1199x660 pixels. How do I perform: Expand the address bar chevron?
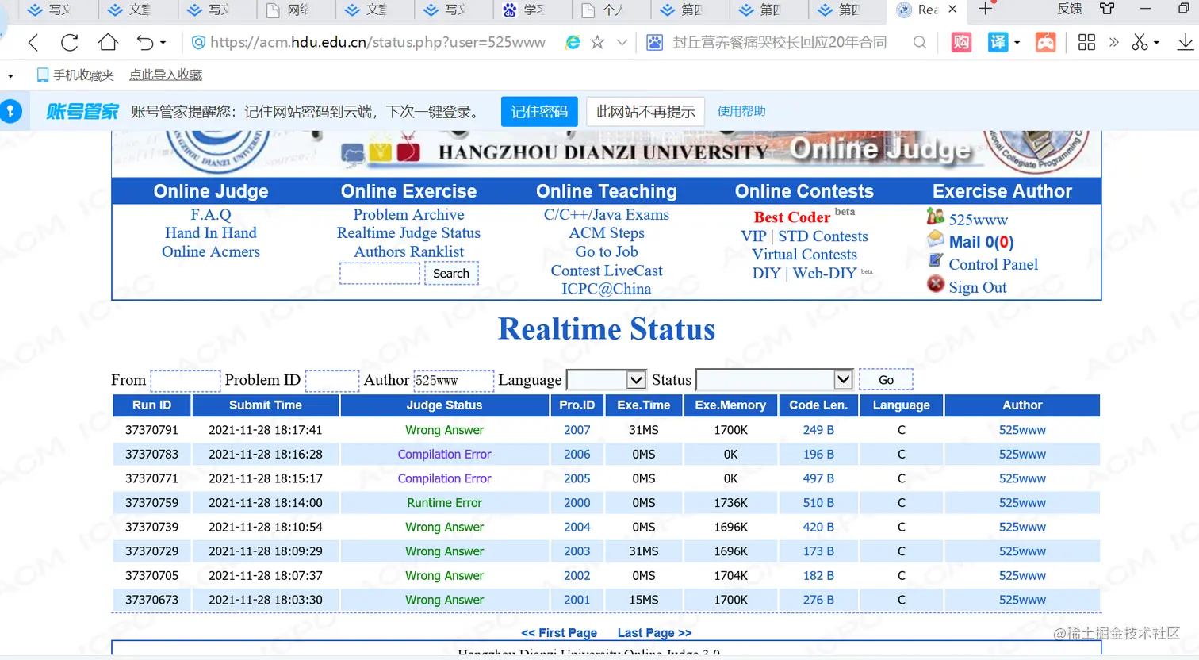coord(622,42)
